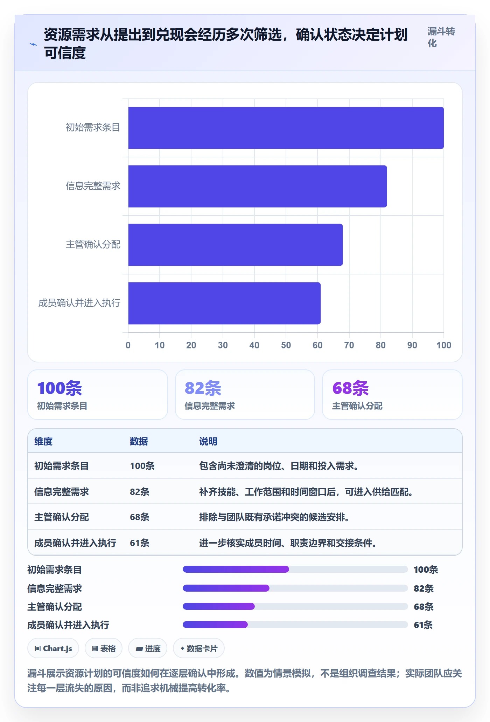Click the description 排除与团队既有承诺冲突的候选安排
Image resolution: width=490 pixels, height=722 pixels.
(x=274, y=517)
